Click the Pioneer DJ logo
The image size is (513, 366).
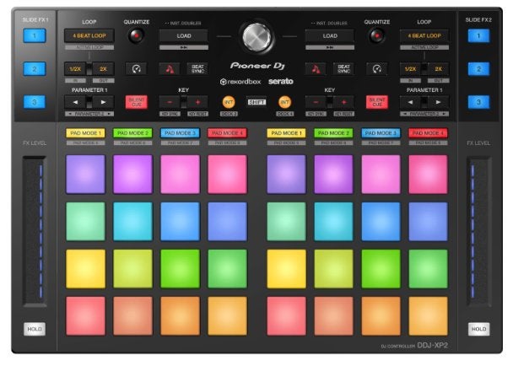point(257,66)
